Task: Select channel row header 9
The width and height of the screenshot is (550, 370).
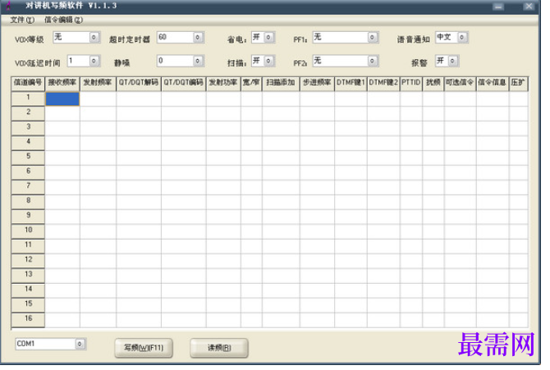Action: click(28, 217)
